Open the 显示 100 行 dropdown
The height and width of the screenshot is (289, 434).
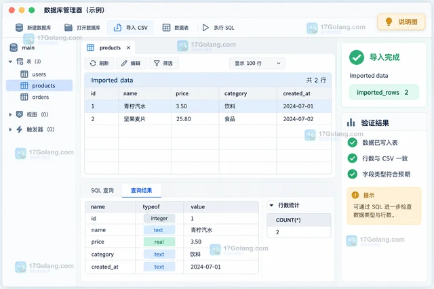click(x=257, y=63)
